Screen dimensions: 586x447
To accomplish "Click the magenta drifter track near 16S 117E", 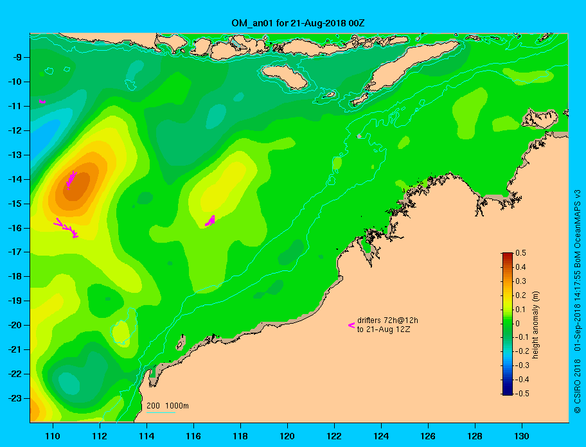I will (x=210, y=221).
